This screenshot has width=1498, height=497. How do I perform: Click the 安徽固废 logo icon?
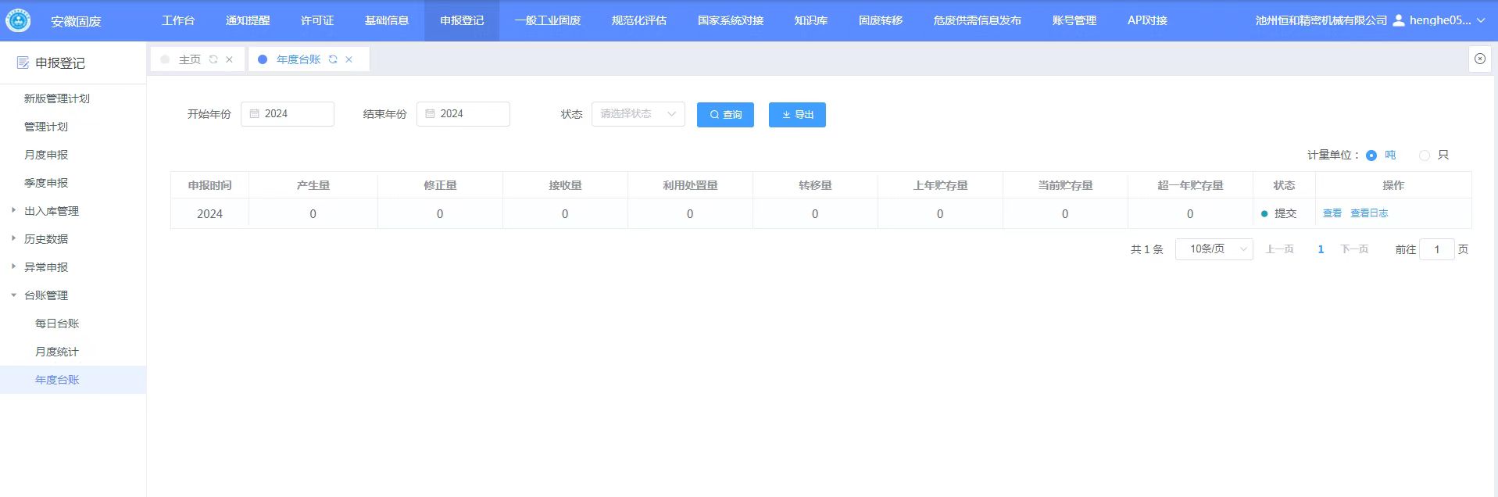coord(18,21)
